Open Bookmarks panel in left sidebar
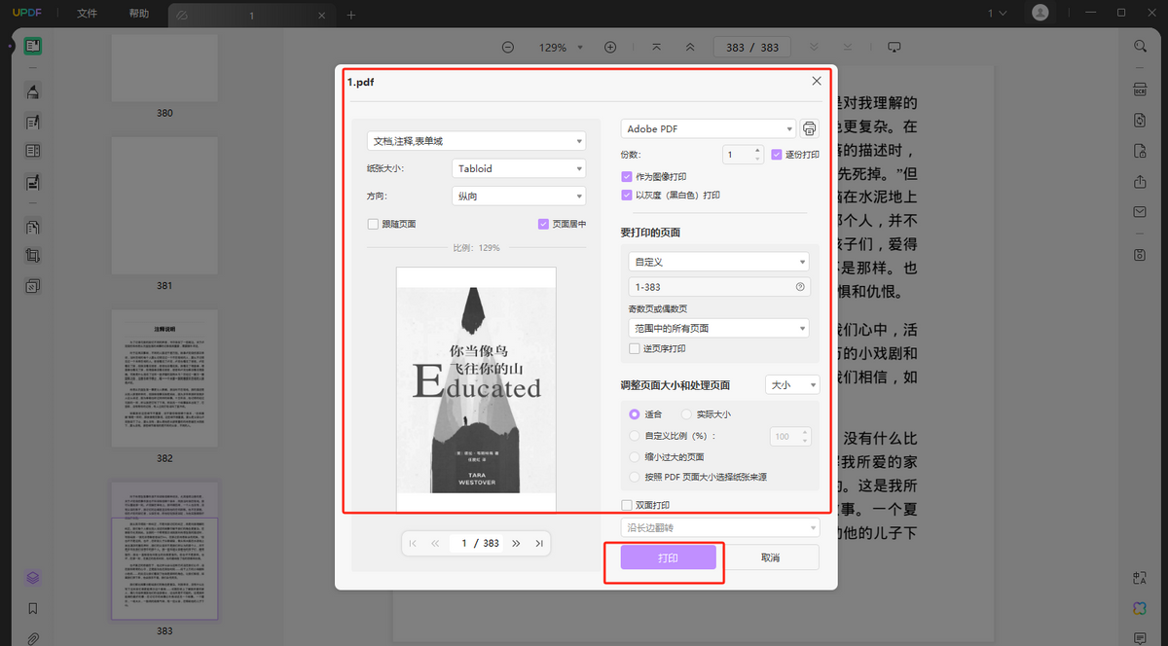Screen dimensions: 1168x646 click(x=33, y=609)
